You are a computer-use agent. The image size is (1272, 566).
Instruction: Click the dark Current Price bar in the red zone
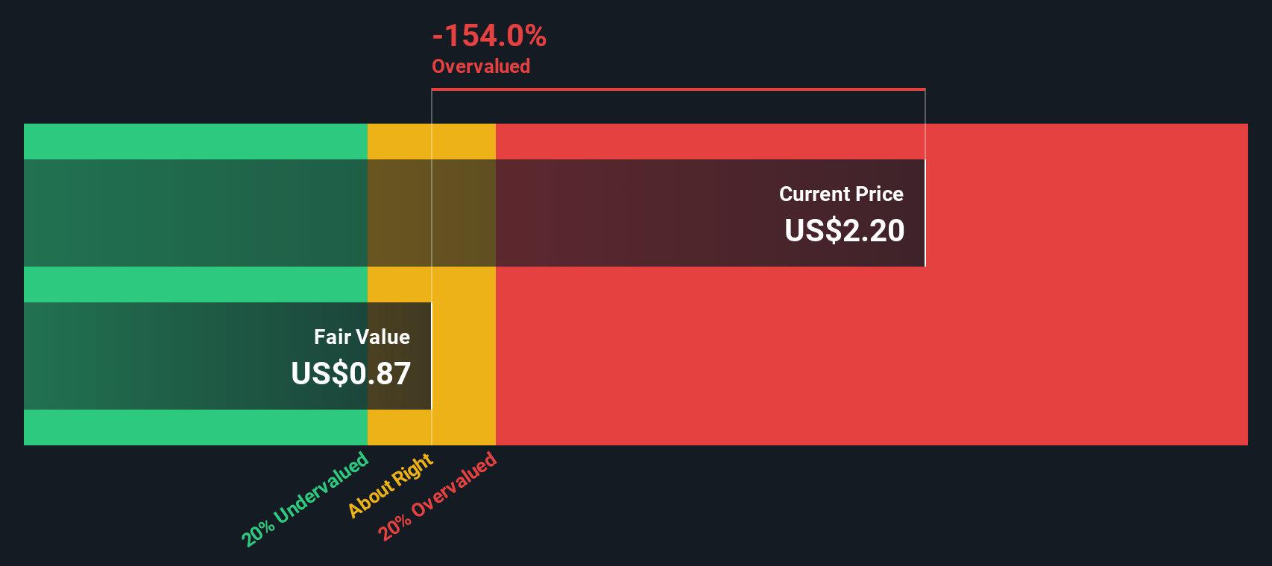711,213
